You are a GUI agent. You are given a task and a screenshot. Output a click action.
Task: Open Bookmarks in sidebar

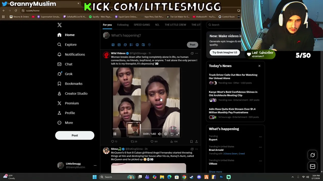click(70, 84)
